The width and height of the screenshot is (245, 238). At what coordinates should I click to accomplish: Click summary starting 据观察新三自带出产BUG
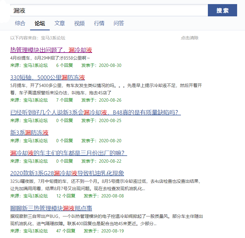pos(106,220)
